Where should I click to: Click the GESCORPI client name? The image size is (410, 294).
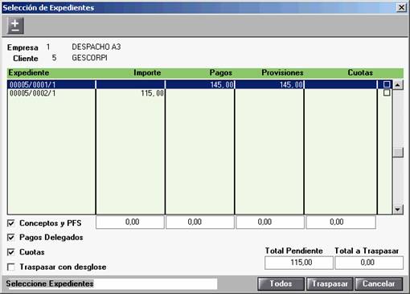(89, 58)
